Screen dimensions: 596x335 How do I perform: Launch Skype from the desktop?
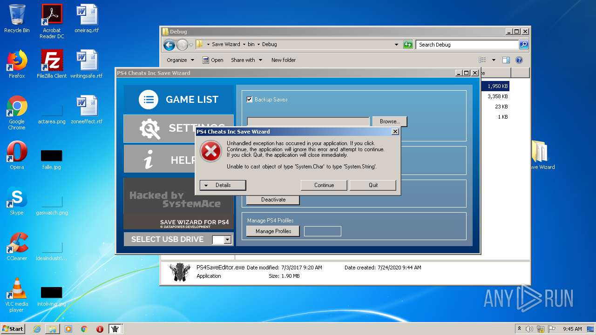click(17, 201)
